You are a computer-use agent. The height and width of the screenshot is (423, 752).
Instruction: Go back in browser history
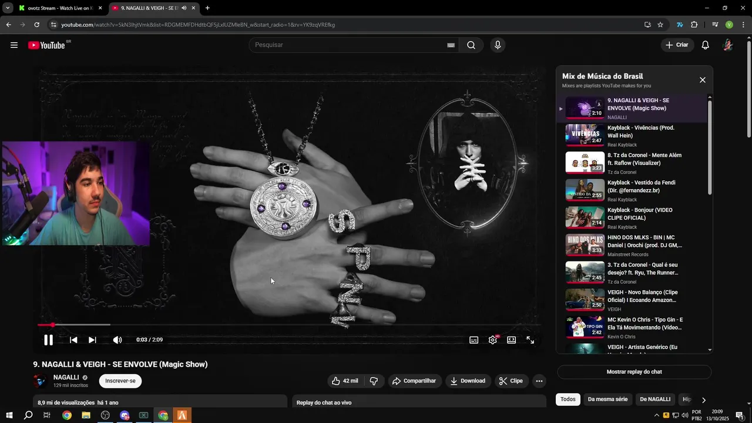click(x=8, y=25)
